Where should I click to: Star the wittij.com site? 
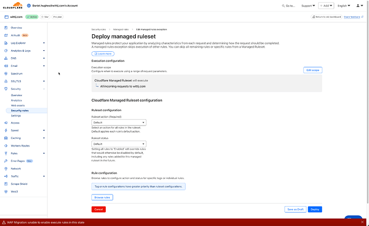click(x=45, y=17)
